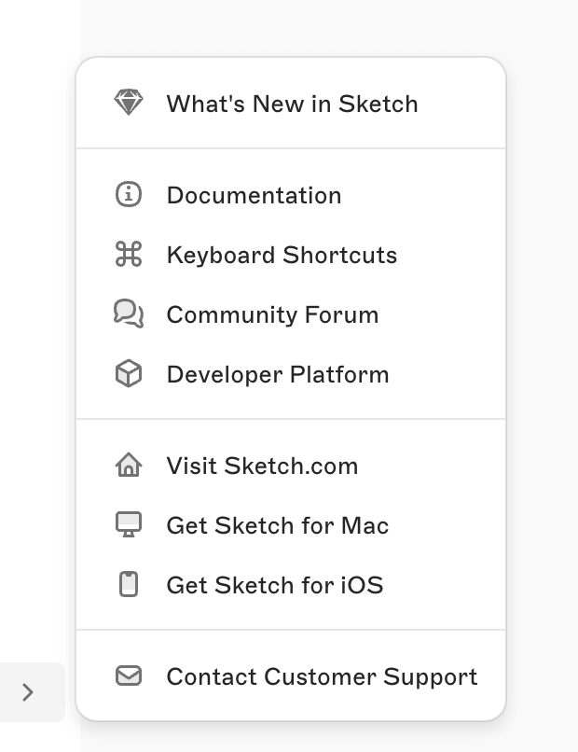Viewport: 578px width, 752px height.
Task: Click the phone icon for iOS
Action: click(129, 585)
